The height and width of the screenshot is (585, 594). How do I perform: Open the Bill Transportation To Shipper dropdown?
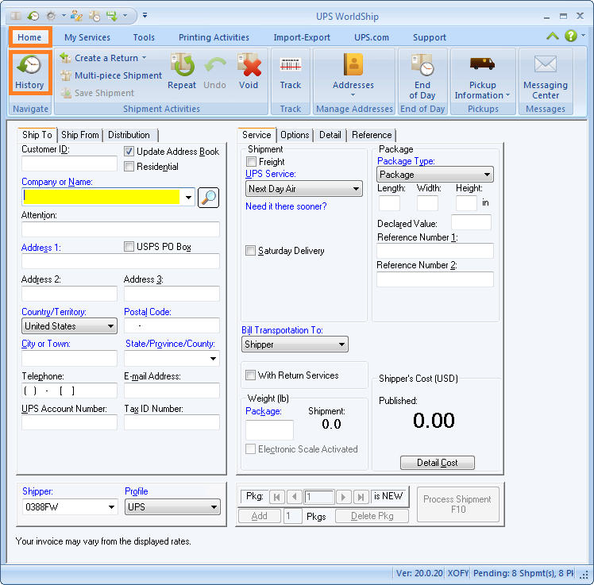(x=295, y=344)
